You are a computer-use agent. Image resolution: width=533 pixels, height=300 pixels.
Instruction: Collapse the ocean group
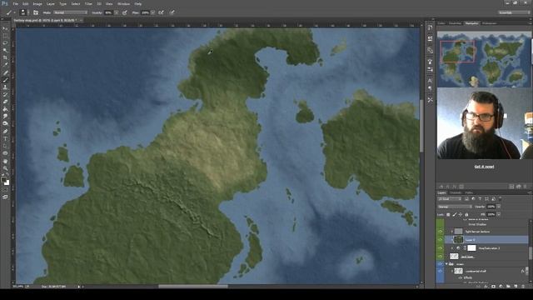pyautogui.click(x=446, y=263)
